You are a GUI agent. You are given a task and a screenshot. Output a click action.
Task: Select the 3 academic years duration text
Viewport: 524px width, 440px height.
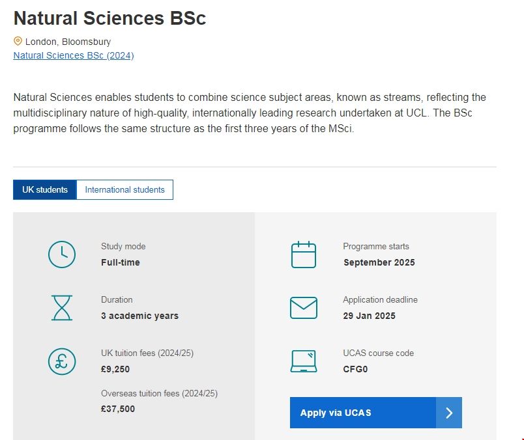139,316
